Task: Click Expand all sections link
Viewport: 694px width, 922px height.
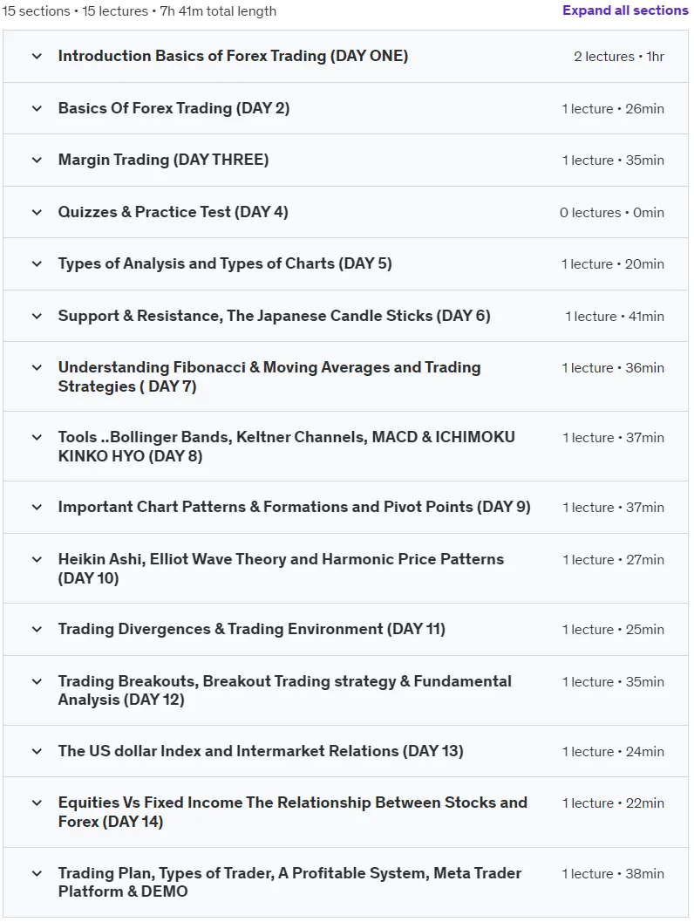Action: pyautogui.click(x=625, y=10)
